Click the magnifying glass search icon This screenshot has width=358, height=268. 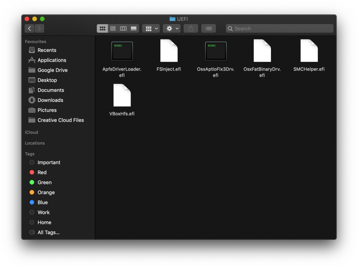click(x=230, y=29)
